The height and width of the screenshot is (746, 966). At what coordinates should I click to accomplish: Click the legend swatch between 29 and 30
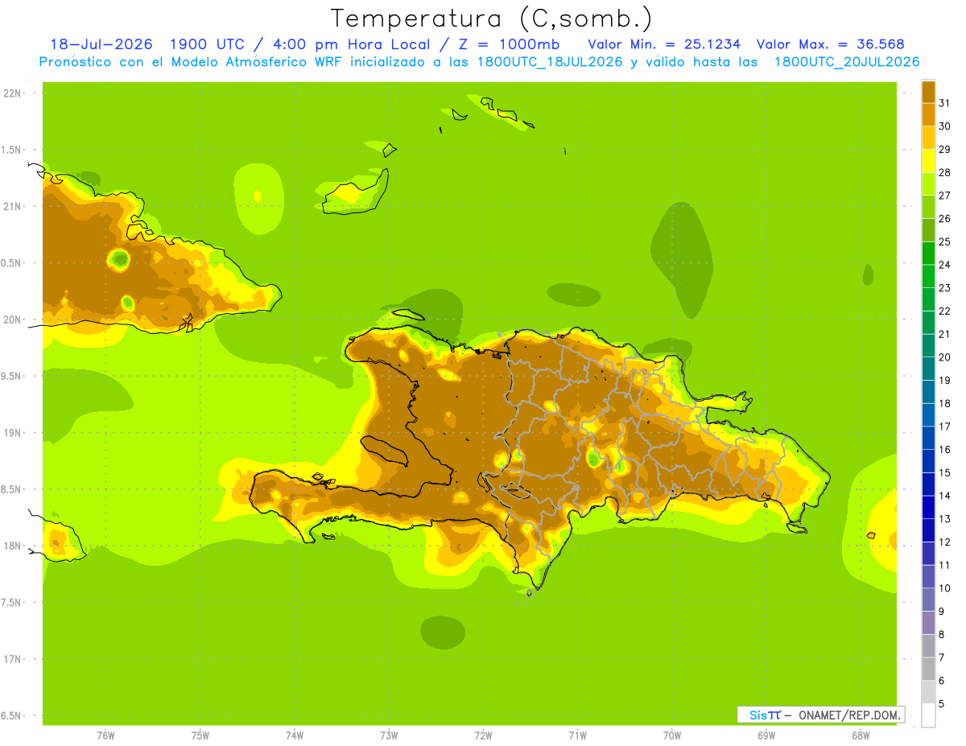[x=928, y=138]
